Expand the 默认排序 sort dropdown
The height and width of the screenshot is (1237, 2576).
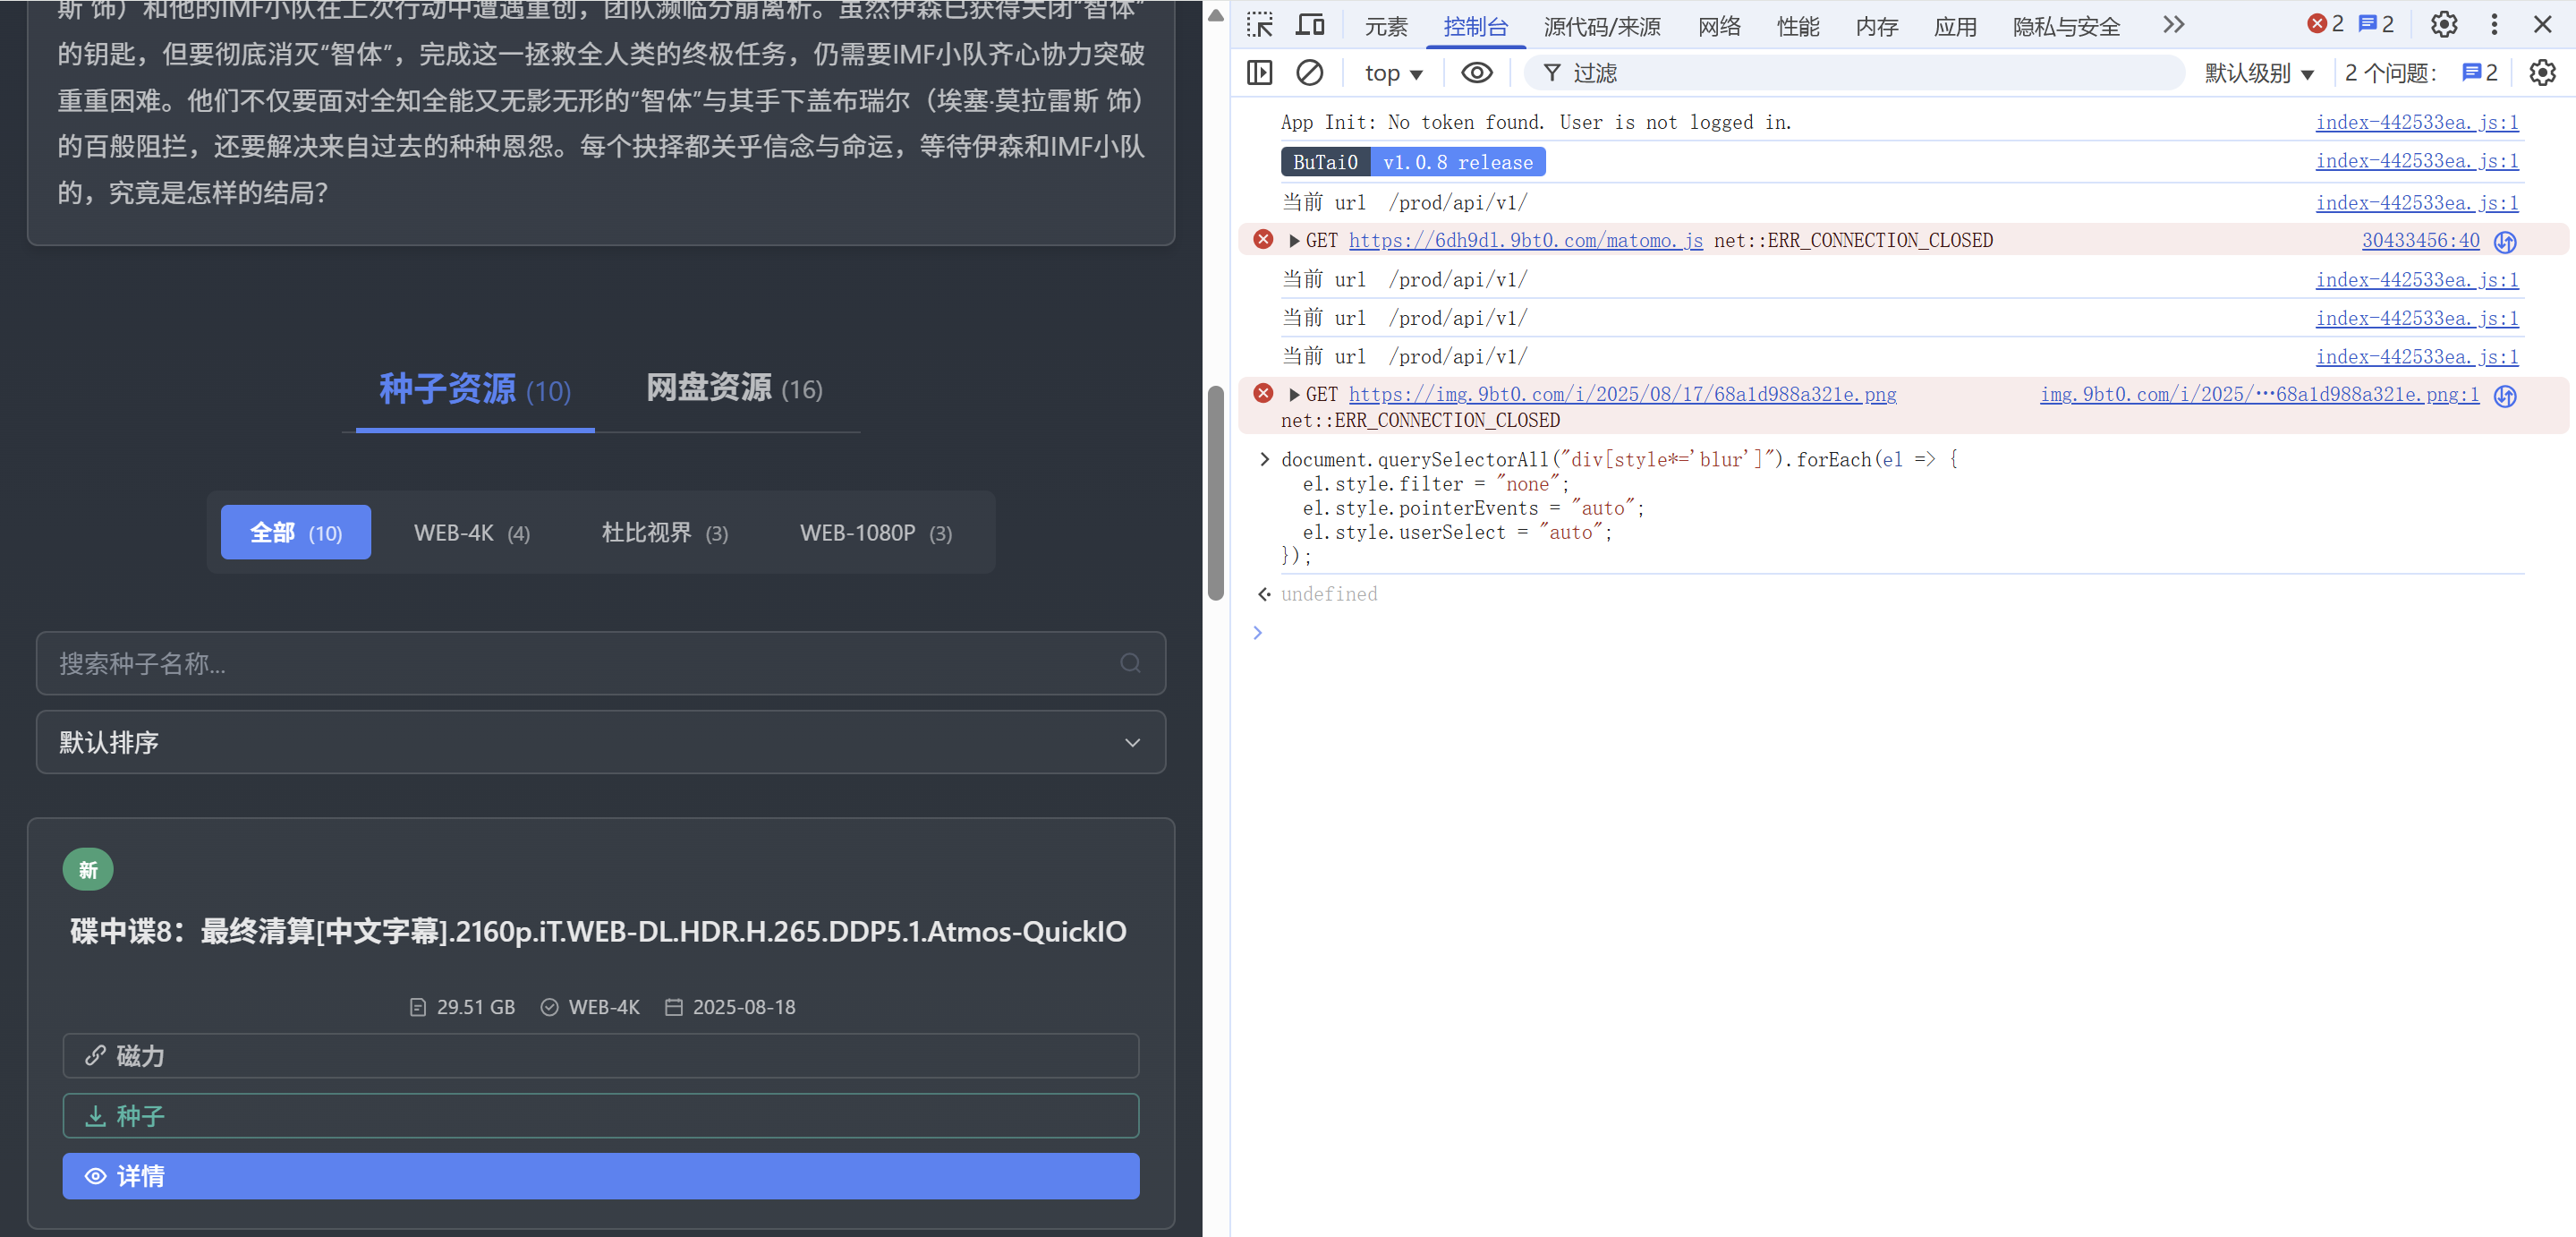(600, 742)
